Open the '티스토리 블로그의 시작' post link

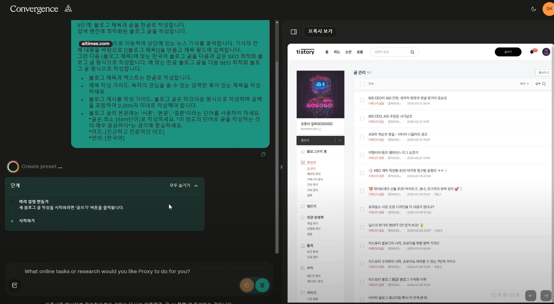click(x=404, y=243)
